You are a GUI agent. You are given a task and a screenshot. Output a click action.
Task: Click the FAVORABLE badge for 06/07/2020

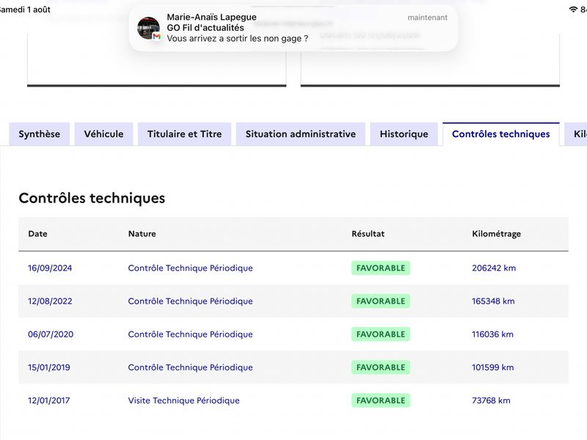(x=381, y=334)
